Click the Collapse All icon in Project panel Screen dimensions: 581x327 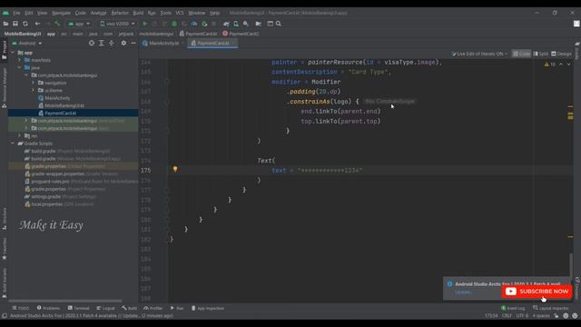pos(111,43)
